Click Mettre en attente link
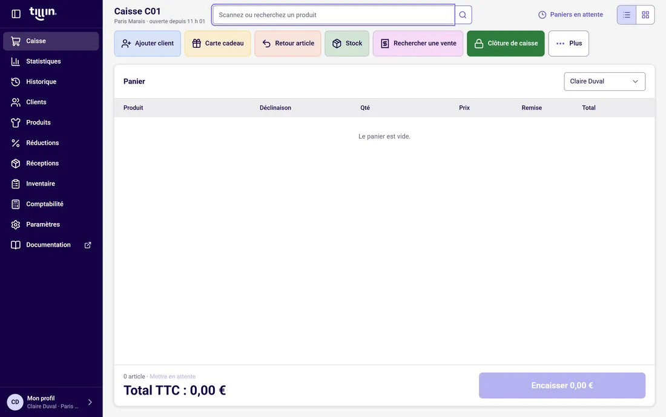Viewport: 666px width, 417px height. [x=173, y=376]
